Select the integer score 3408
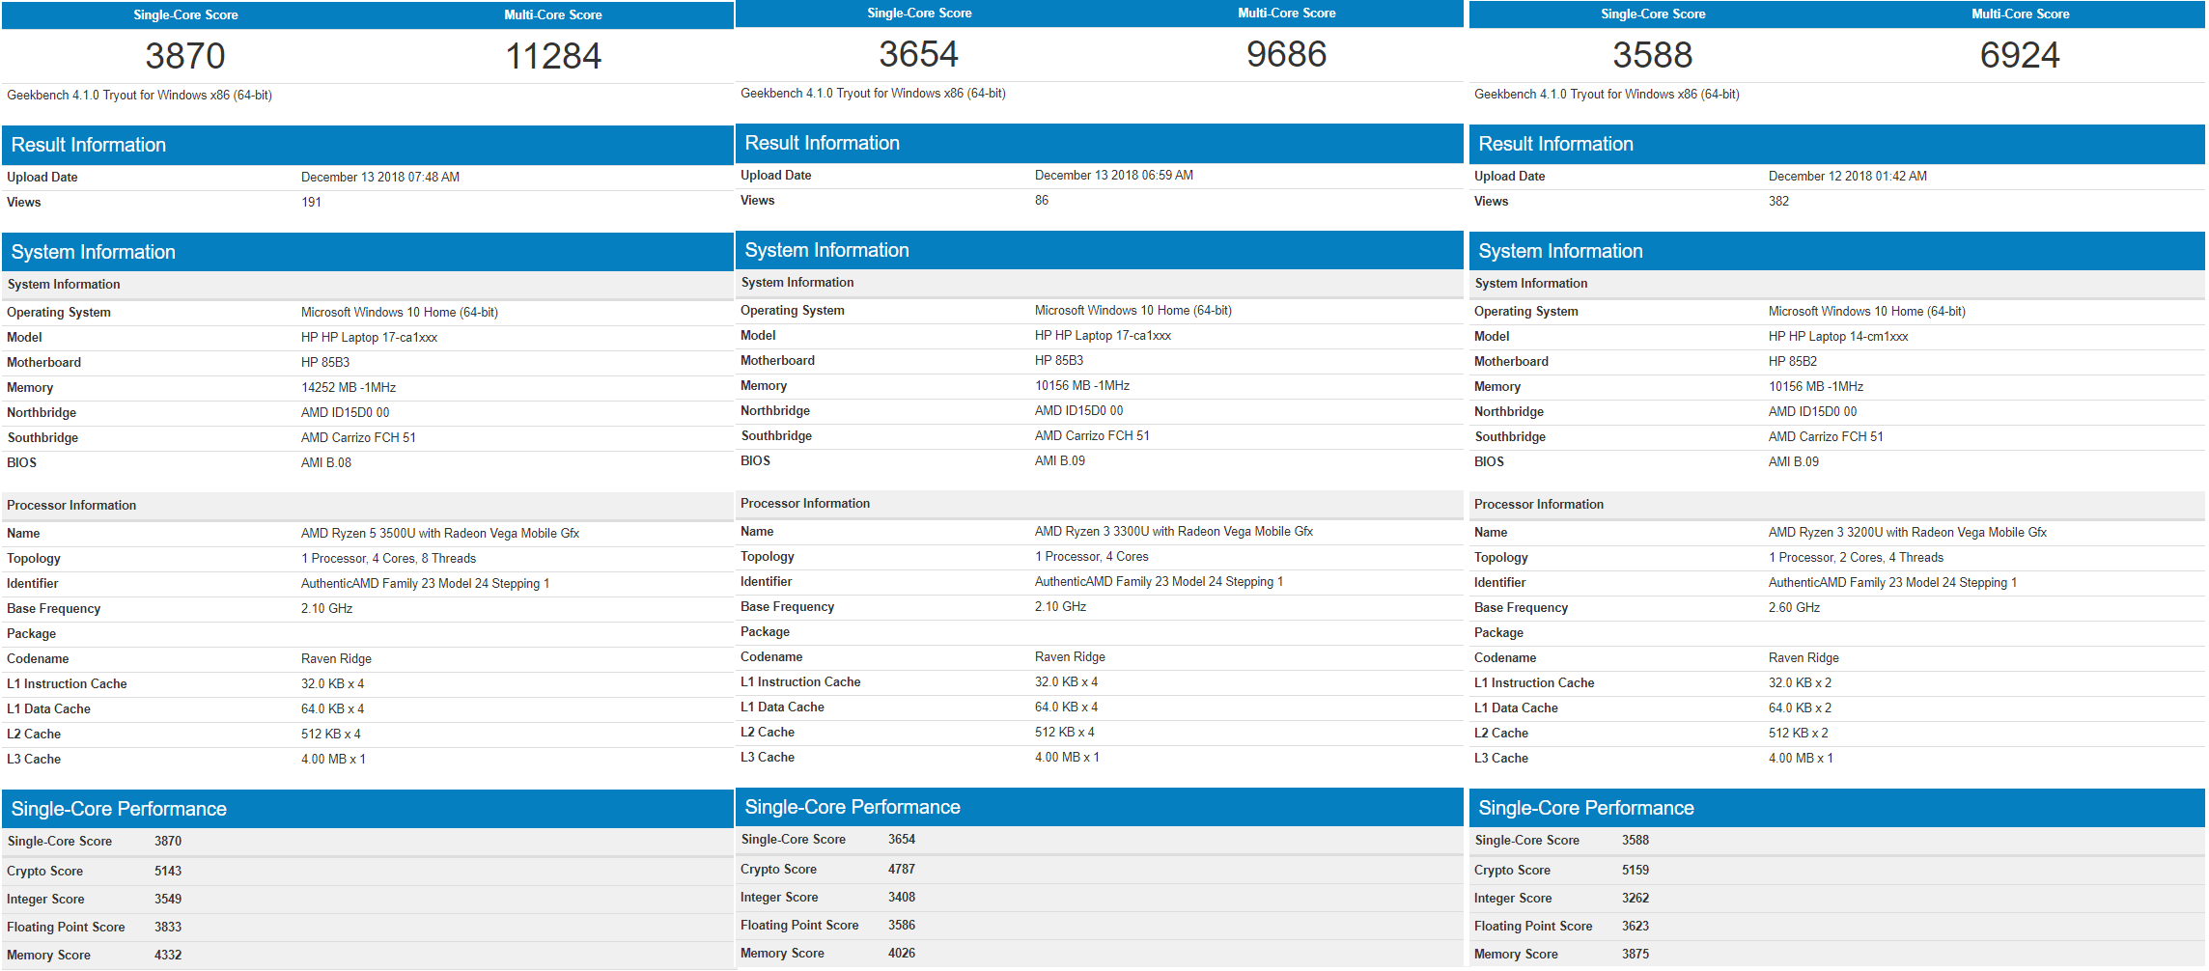The height and width of the screenshot is (971, 2209). (x=902, y=897)
